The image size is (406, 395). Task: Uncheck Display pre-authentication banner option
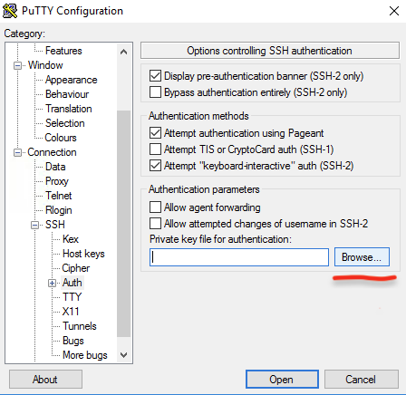[x=155, y=76]
